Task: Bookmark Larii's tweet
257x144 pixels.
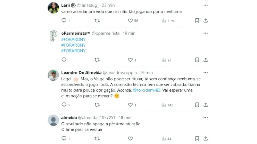Action: (197, 20)
